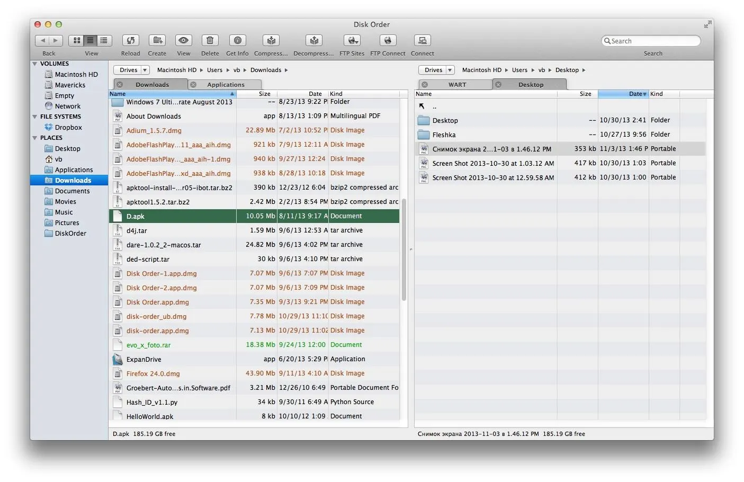Open the Downloads breadcrumb link
The height and width of the screenshot is (482, 744).
266,69
